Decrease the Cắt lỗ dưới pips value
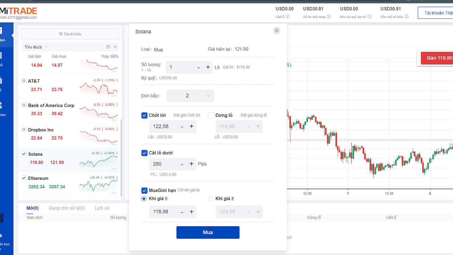Viewport: 453px width, 255px height. 182,164
